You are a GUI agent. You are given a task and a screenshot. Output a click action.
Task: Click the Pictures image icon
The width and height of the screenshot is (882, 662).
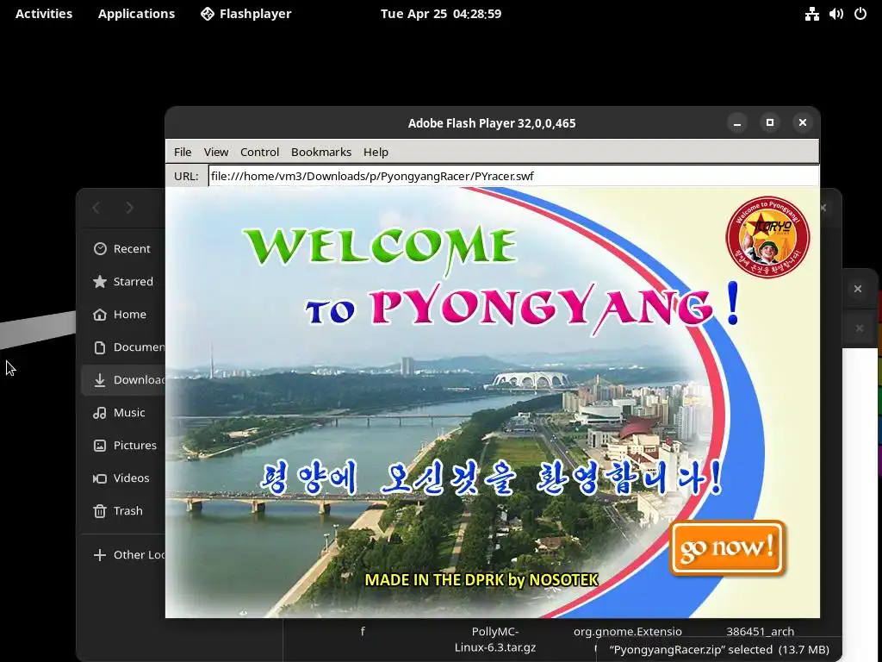100,446
